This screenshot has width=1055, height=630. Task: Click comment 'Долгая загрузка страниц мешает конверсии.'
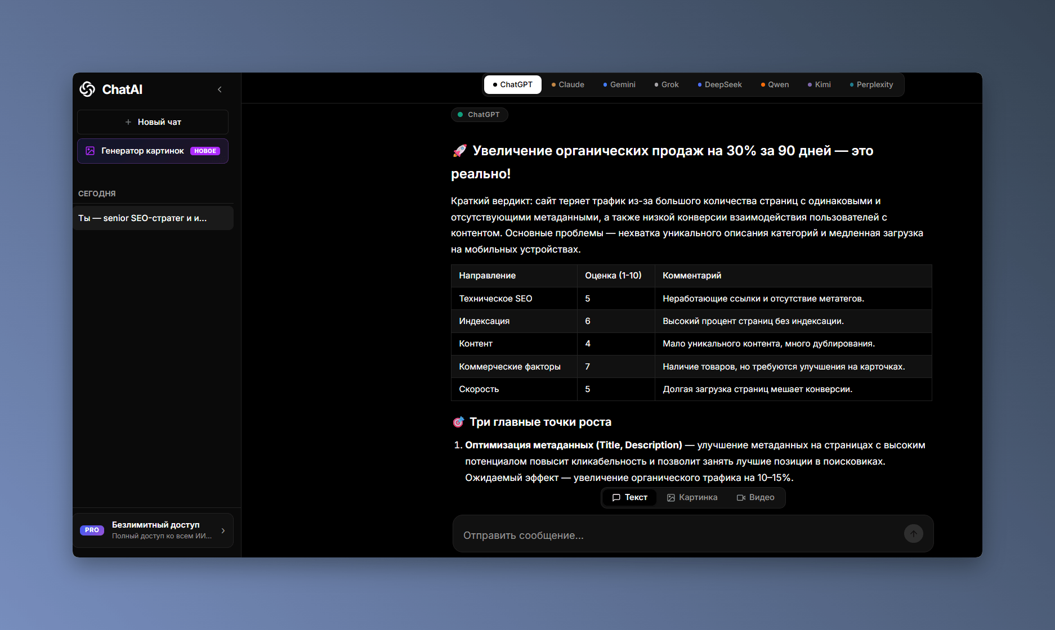[x=757, y=389]
